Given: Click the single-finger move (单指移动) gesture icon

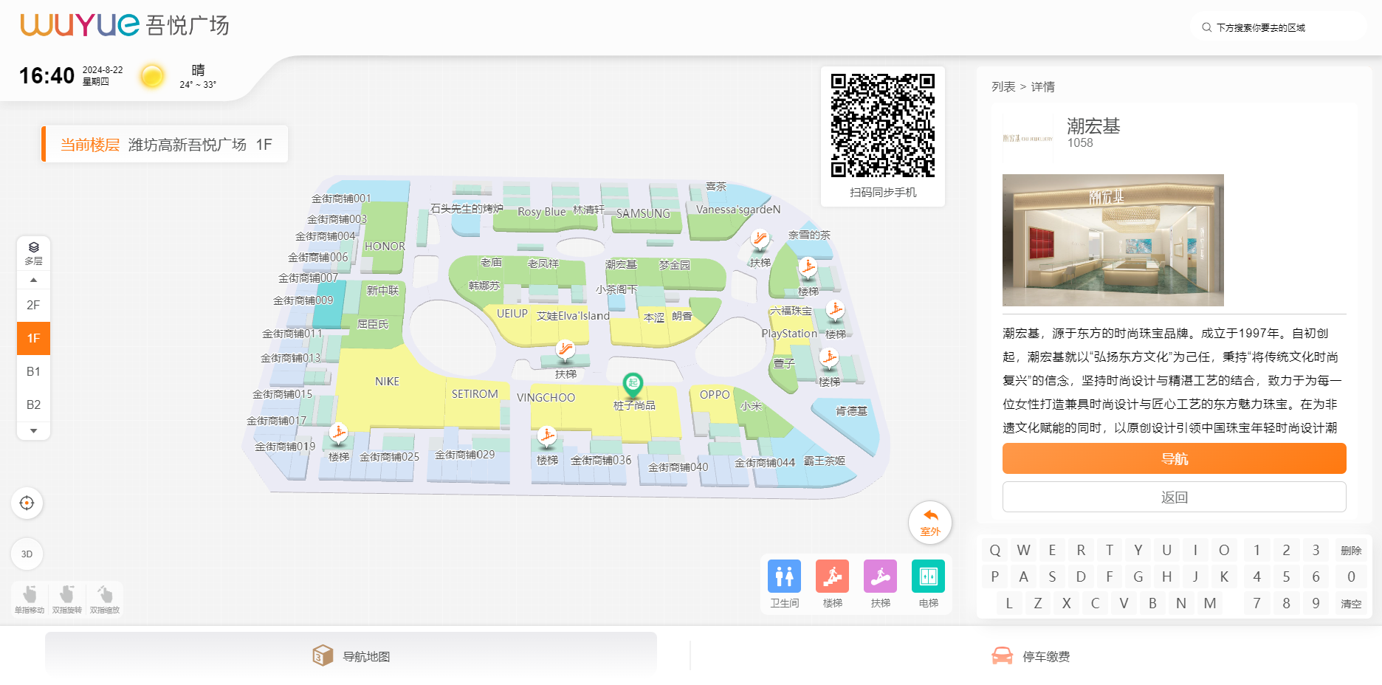Looking at the screenshot, I should [x=30, y=599].
